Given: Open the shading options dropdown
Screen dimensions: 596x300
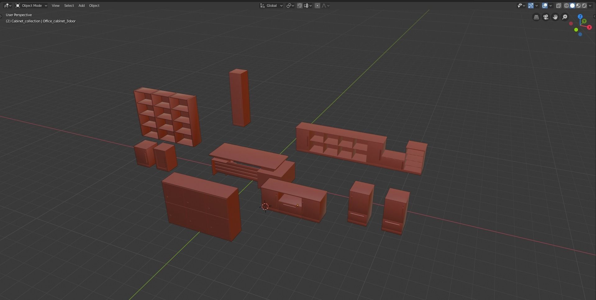Looking at the screenshot, I should pyautogui.click(x=590, y=6).
